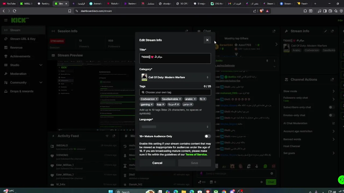Bookmark this page in address bar
Image resolution: width=344 pixels, height=193 pixels.
click(70, 11)
